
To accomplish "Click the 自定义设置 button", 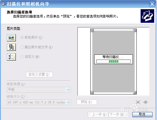I will (39, 74).
